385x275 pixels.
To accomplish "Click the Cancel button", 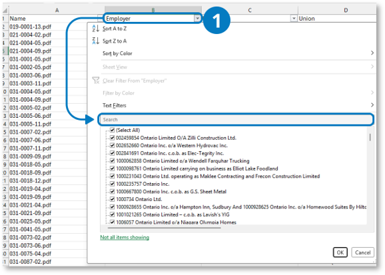I will pos(362,252).
